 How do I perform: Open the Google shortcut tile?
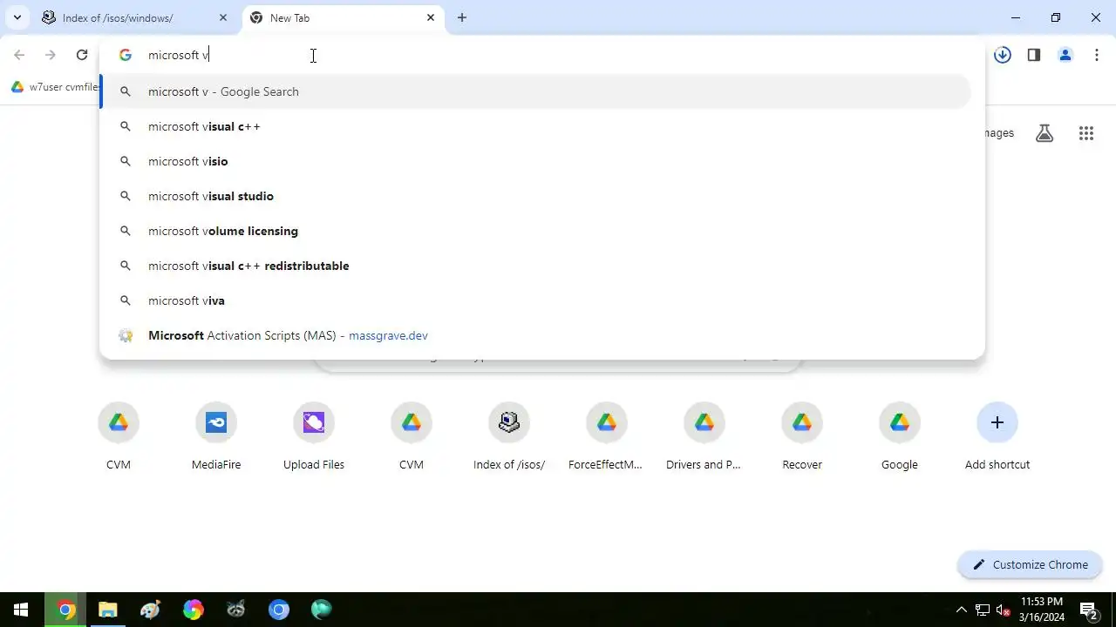click(900, 438)
